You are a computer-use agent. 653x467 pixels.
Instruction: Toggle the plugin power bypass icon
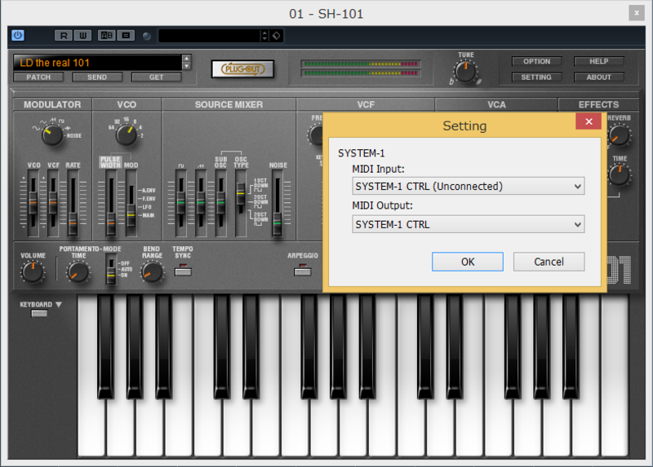[17, 35]
